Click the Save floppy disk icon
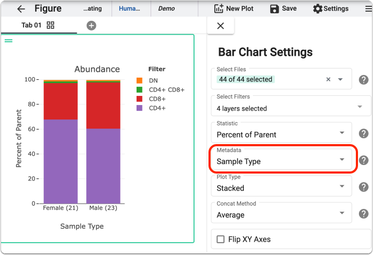 pos(274,9)
